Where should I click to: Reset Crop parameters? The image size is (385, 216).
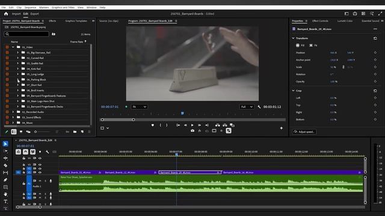pyautogui.click(x=375, y=91)
